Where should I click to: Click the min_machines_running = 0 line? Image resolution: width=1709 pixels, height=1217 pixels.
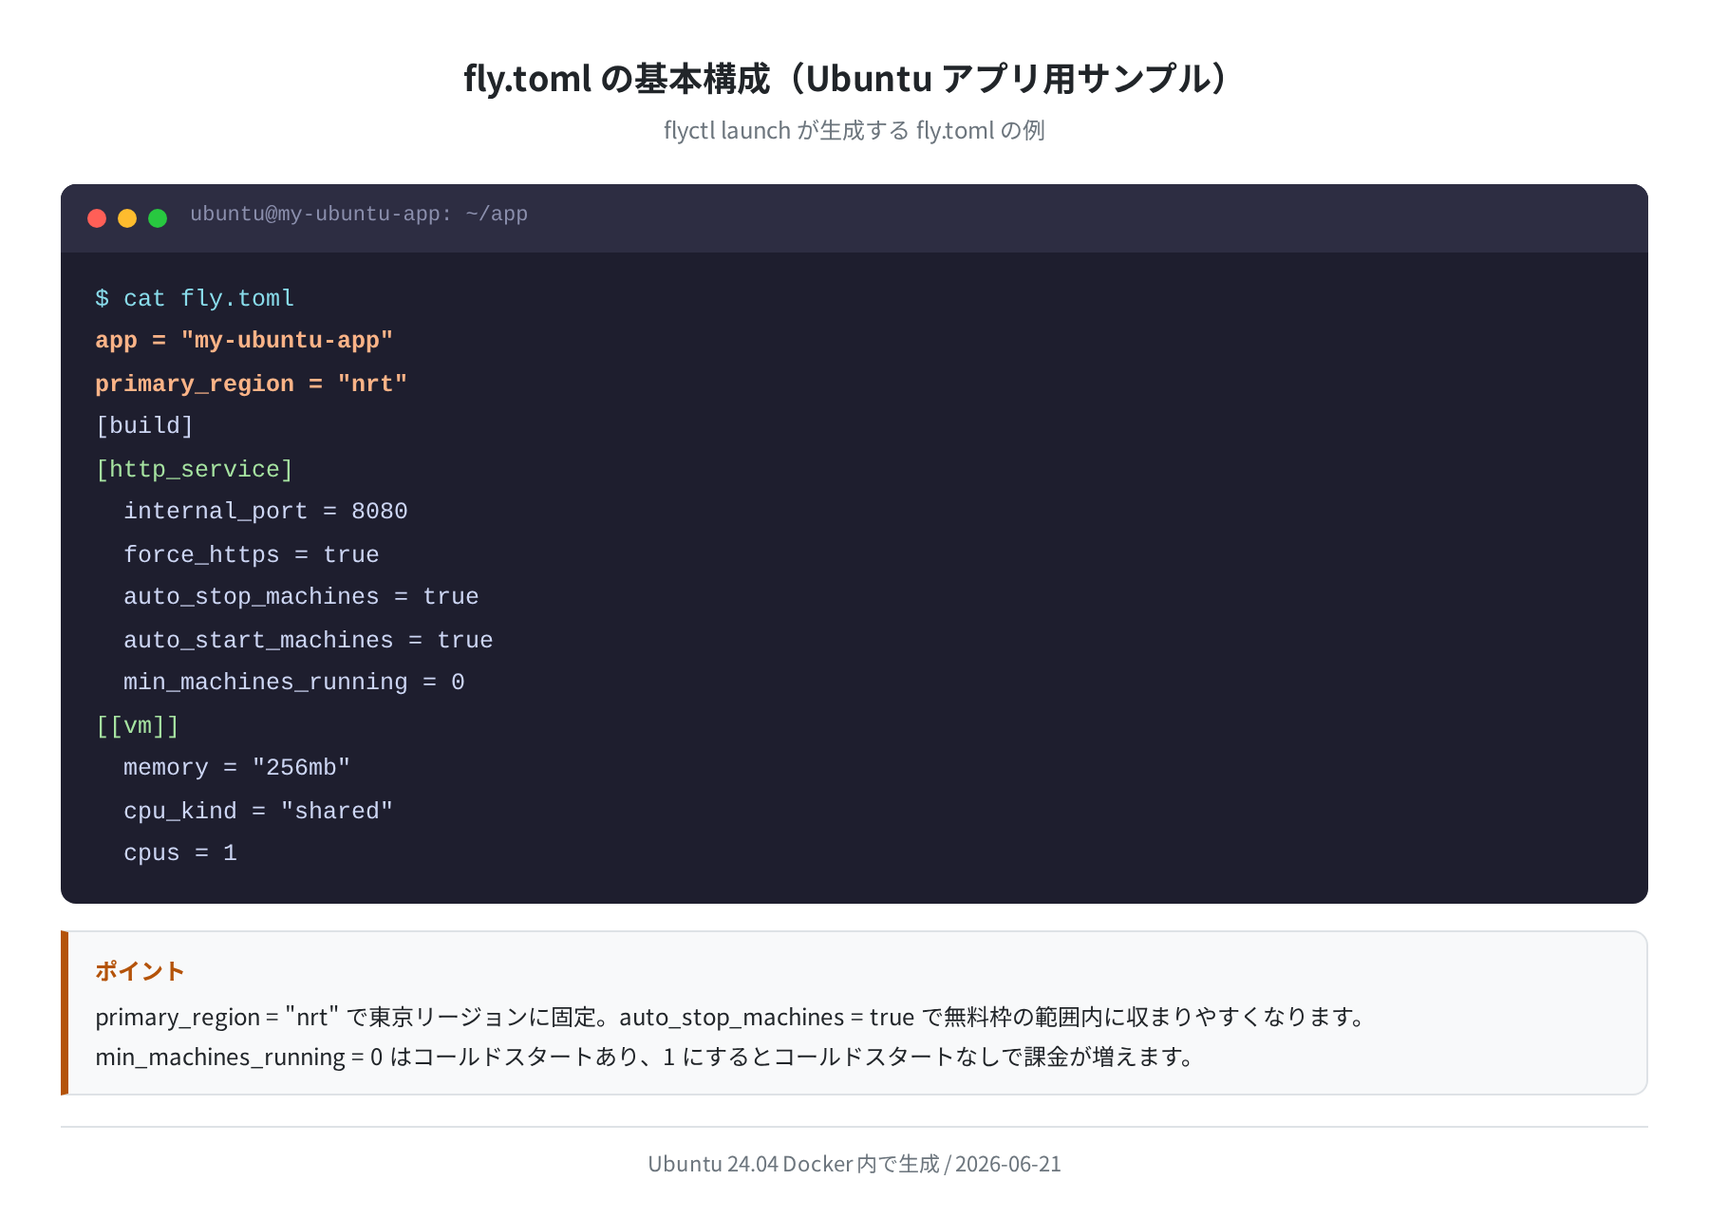click(294, 683)
